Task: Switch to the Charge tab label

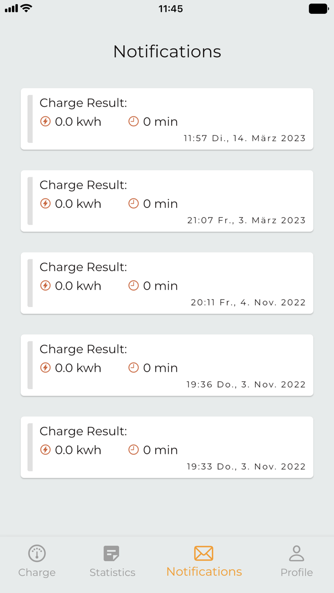Action: coord(37,573)
